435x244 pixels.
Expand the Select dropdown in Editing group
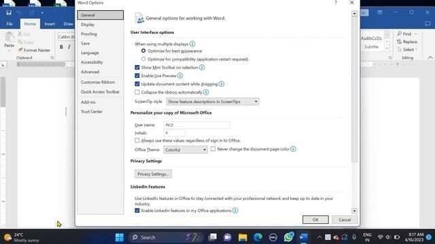click(x=417, y=49)
